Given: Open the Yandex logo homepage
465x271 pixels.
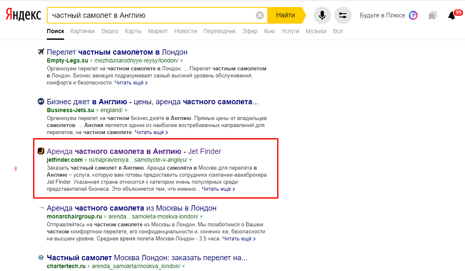Looking at the screenshot, I should [24, 15].
